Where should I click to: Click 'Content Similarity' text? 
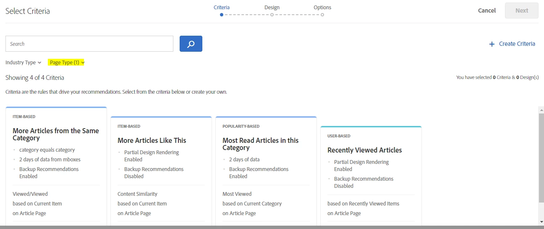tap(137, 194)
